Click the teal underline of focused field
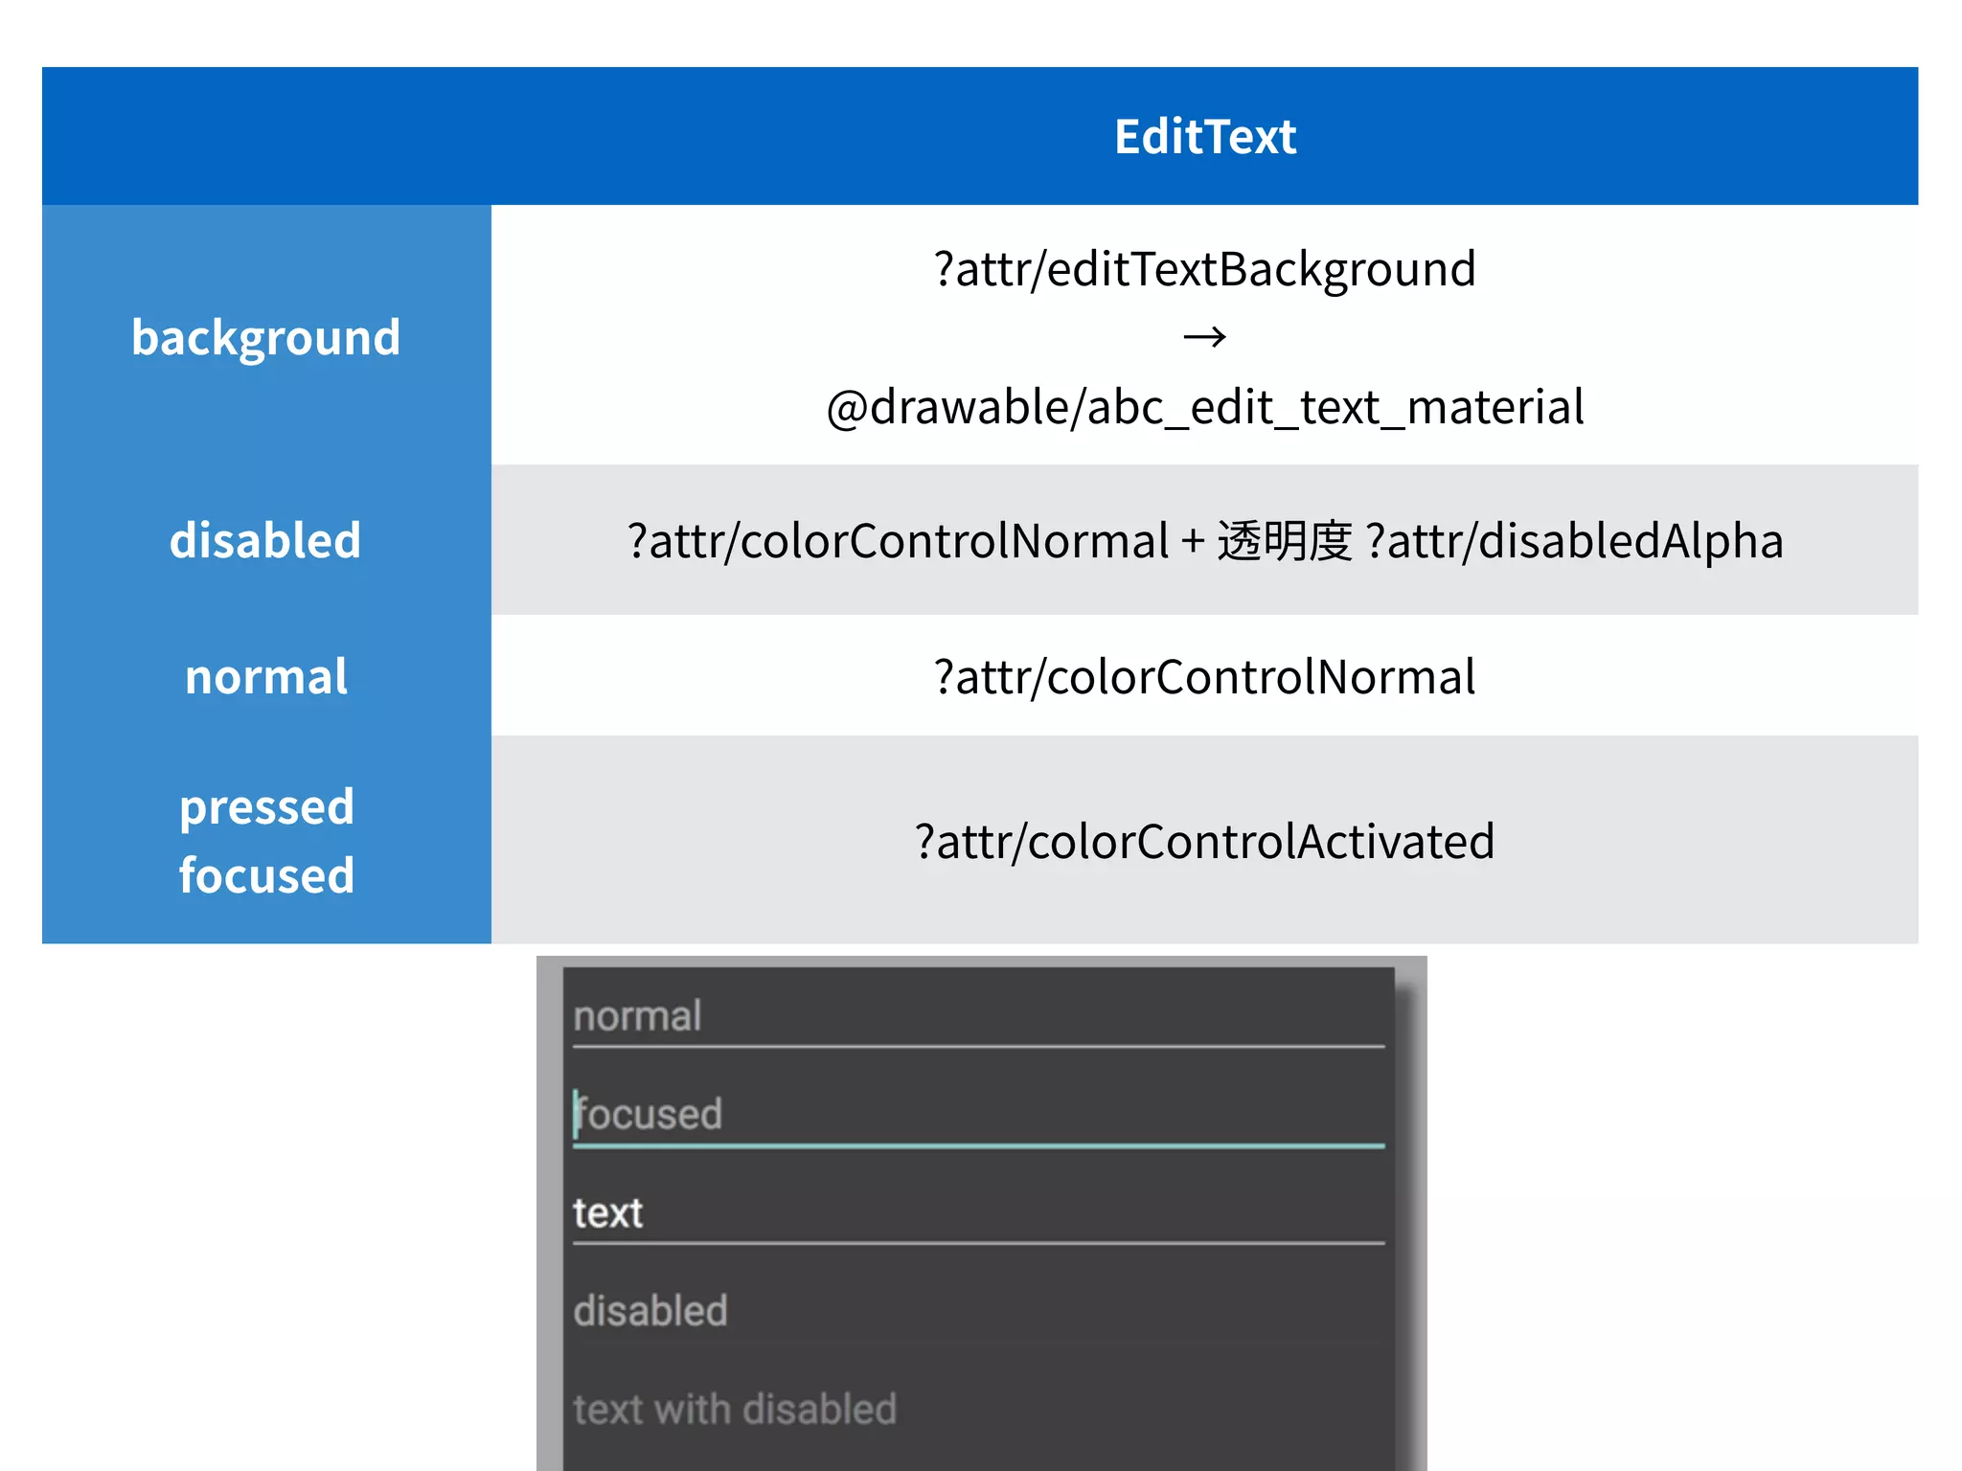1962x1471 pixels. [x=977, y=1145]
